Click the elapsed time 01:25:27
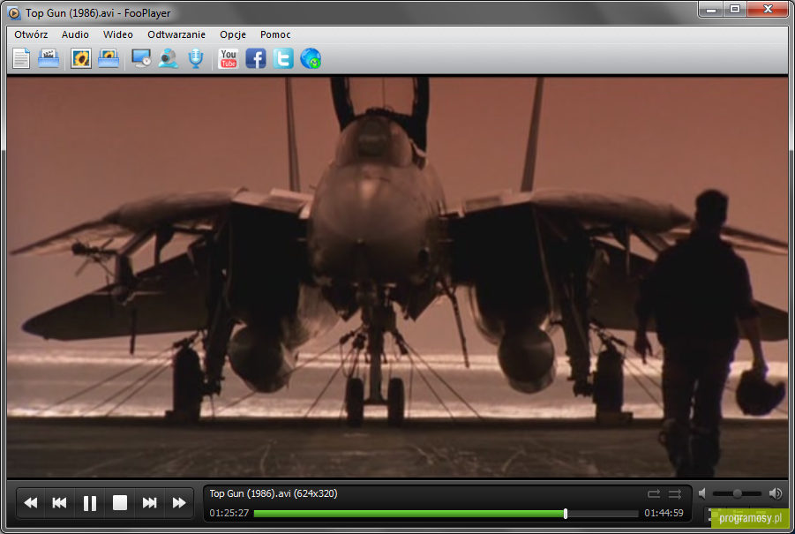The width and height of the screenshot is (795, 534). pos(229,513)
